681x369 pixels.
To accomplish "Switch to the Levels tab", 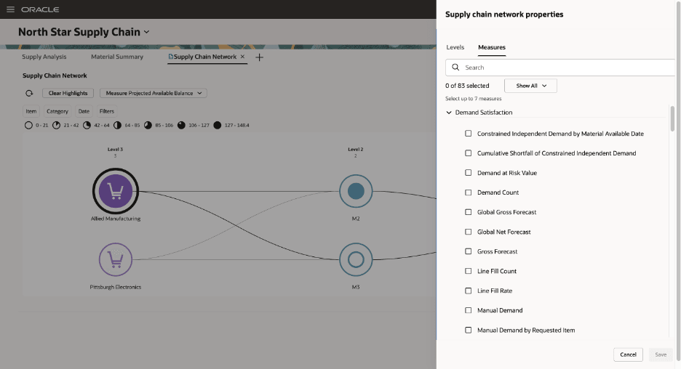I will (455, 47).
